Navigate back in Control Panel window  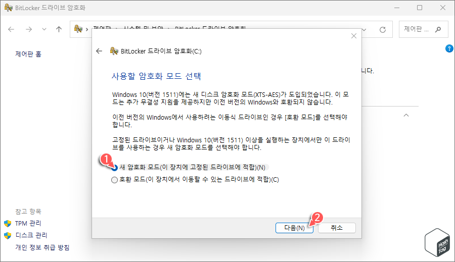click(x=11, y=29)
